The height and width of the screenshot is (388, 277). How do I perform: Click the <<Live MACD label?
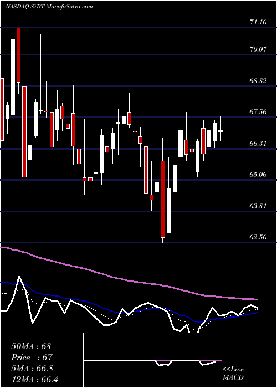pyautogui.click(x=233, y=374)
